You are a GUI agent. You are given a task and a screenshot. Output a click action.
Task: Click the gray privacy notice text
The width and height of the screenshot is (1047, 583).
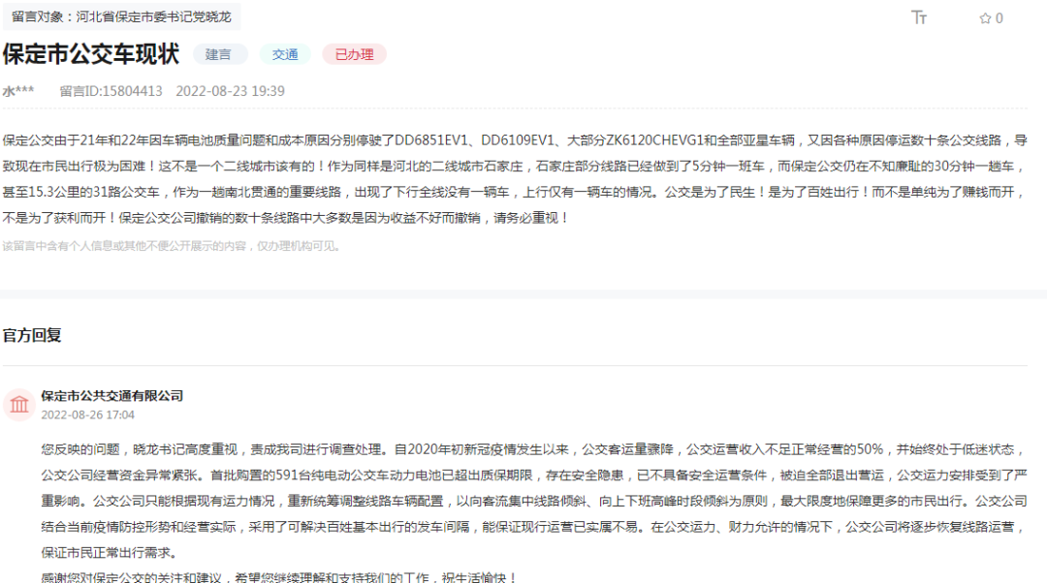[173, 246]
